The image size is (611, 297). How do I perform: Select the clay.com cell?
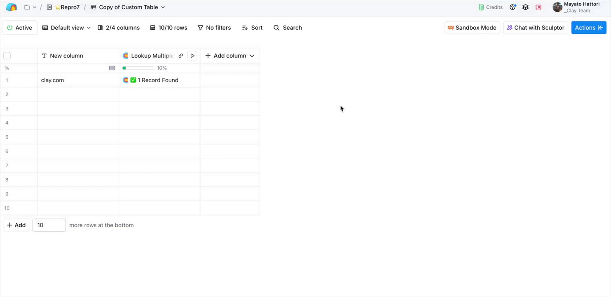tap(78, 80)
